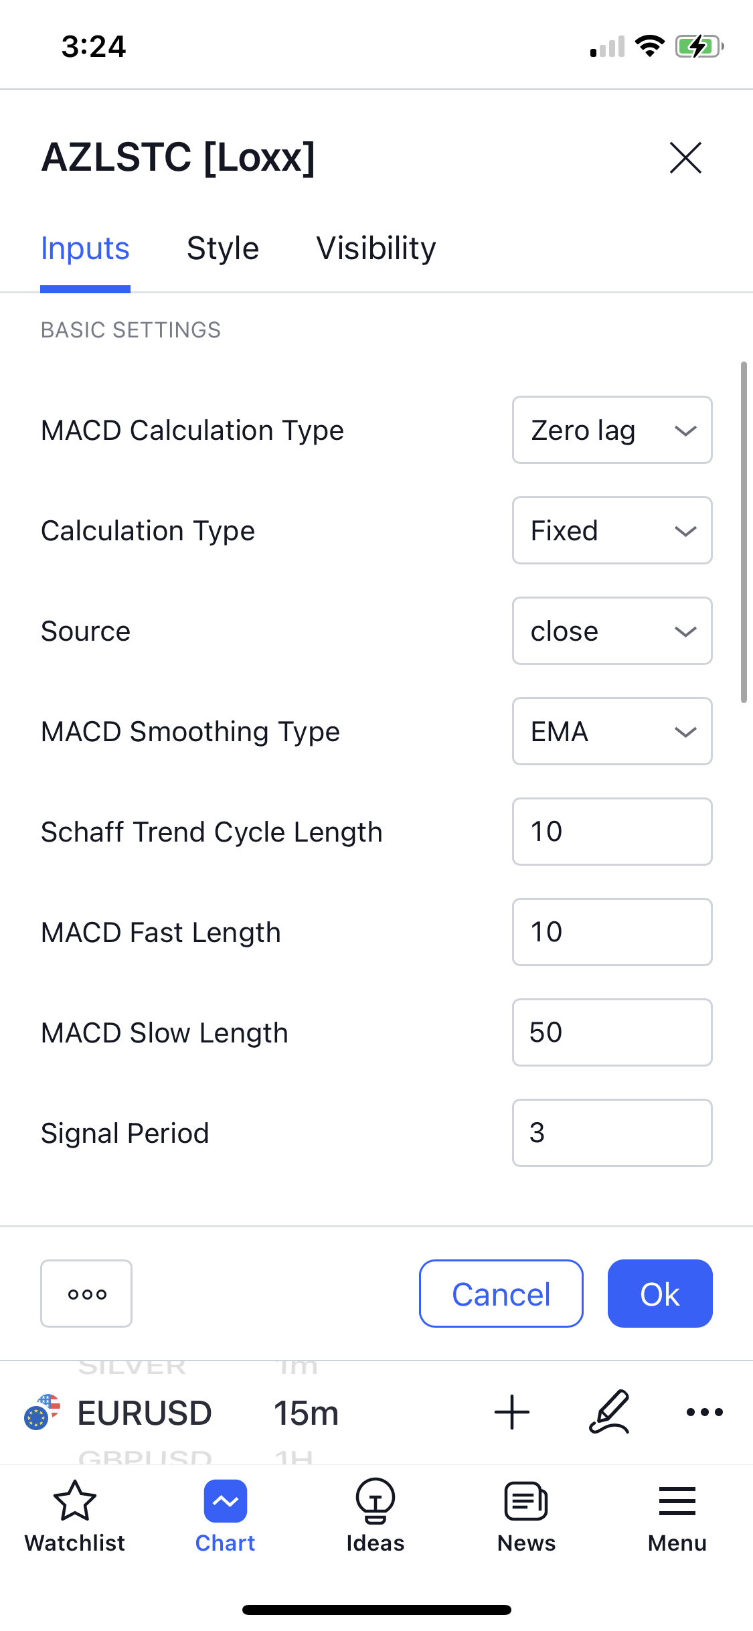Focus the Signal Period input field
Viewport: 753px width, 1631px height.
612,1133
